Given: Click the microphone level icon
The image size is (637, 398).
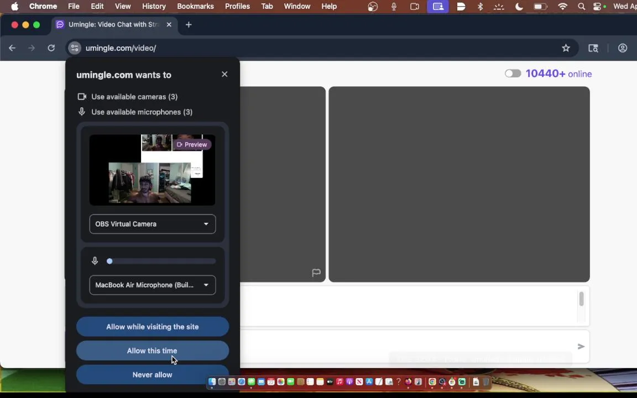Looking at the screenshot, I should (95, 261).
